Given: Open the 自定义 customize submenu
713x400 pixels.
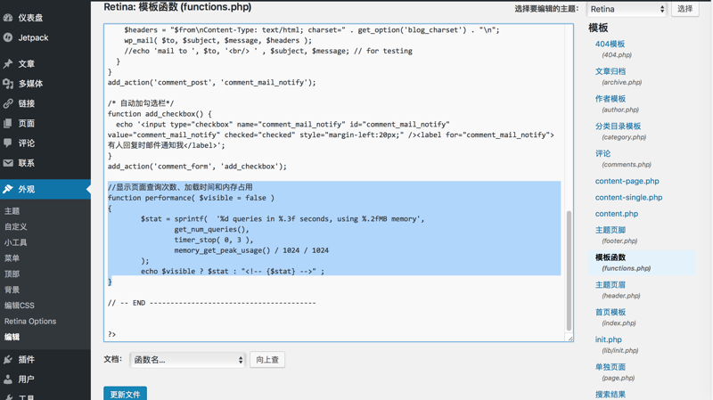Looking at the screenshot, I should (16, 227).
